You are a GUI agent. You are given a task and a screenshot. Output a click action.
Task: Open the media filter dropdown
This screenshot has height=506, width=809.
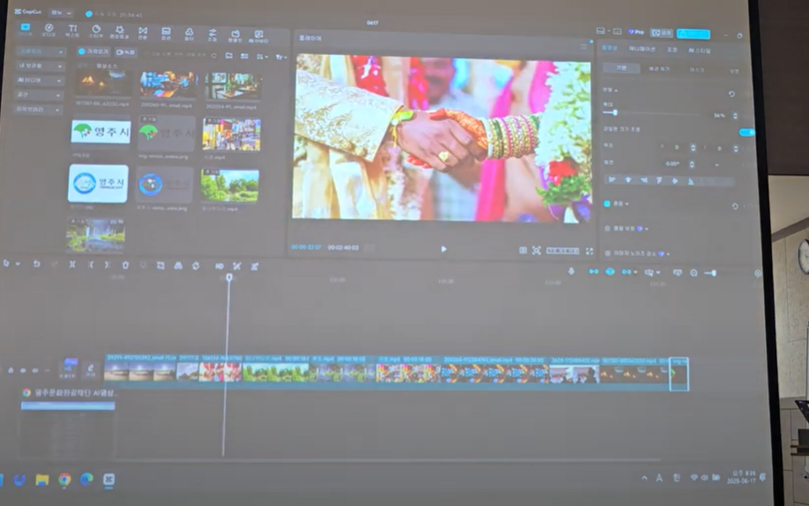coord(281,57)
